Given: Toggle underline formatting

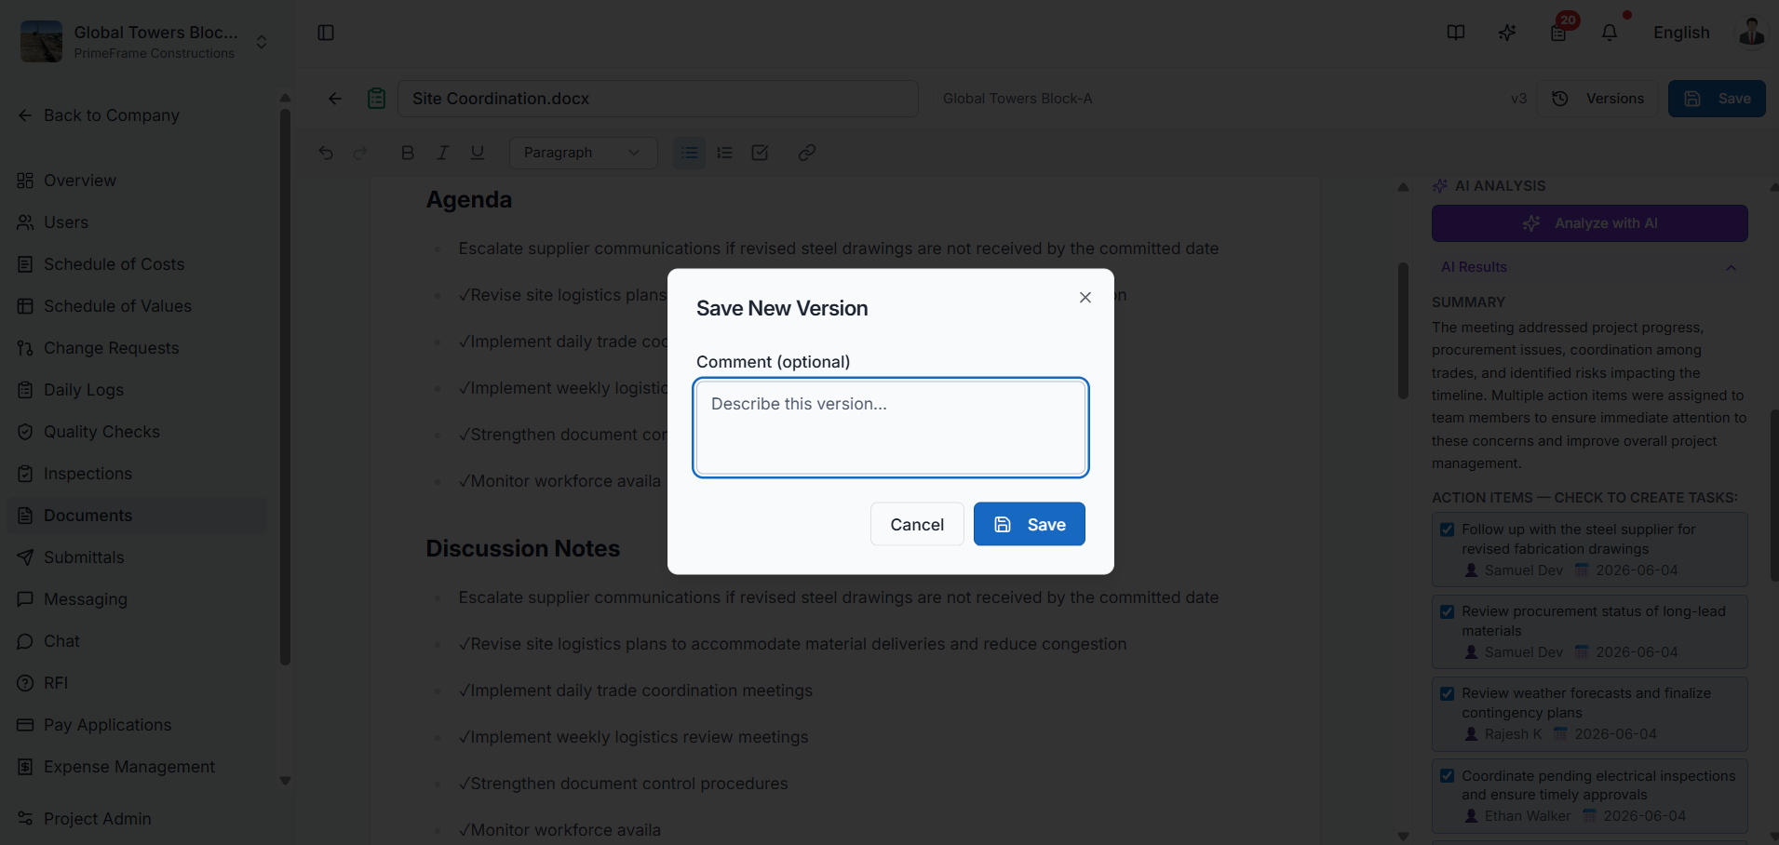Looking at the screenshot, I should point(478,153).
